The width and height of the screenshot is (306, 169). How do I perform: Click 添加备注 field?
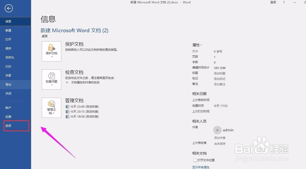pyautogui.click(x=219, y=84)
